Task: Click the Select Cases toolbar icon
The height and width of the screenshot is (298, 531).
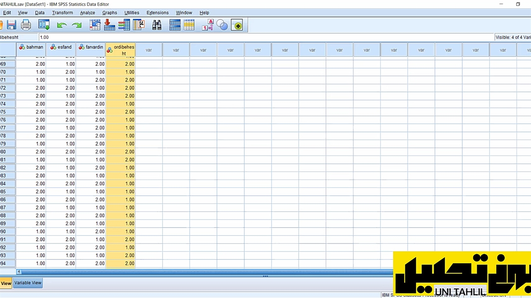Action: pos(189,25)
